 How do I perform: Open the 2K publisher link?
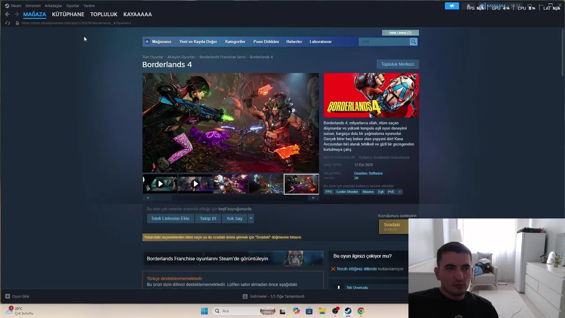coord(356,178)
